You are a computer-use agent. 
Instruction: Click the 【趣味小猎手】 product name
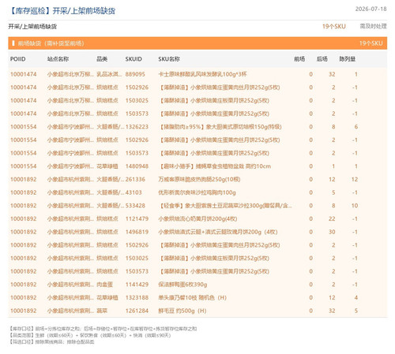coord(215,166)
